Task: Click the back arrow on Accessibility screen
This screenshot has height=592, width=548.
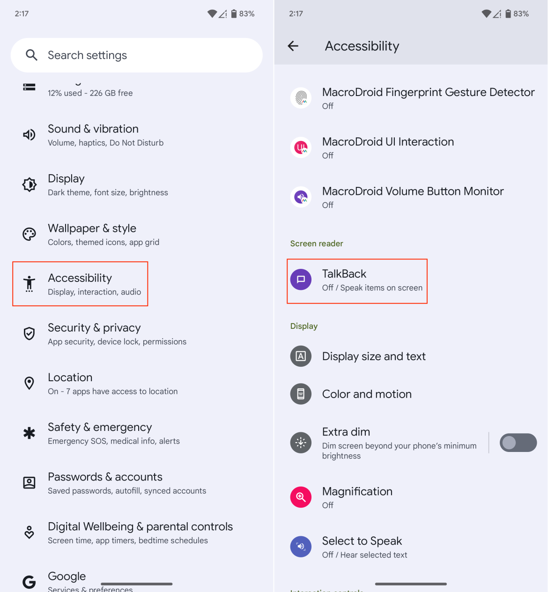Action: pos(293,46)
